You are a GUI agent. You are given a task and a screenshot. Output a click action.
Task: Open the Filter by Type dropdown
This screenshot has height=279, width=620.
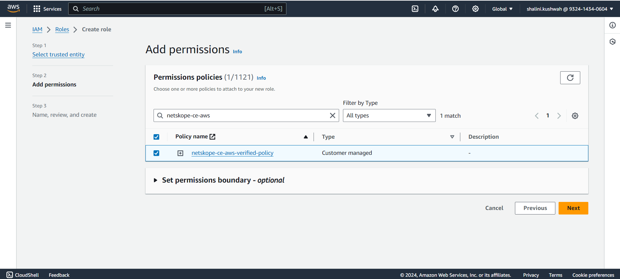(389, 115)
